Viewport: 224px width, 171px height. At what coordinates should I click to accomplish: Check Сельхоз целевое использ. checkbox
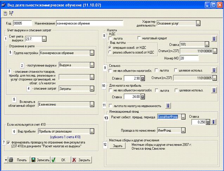(x=176, y=71)
